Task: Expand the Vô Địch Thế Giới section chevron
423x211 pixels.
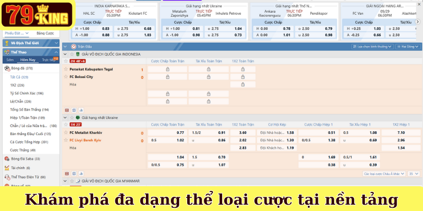Action: point(56,43)
